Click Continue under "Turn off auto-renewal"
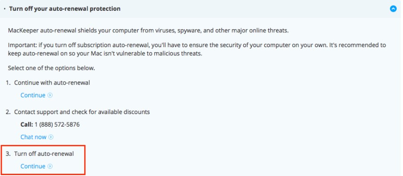 tap(33, 166)
